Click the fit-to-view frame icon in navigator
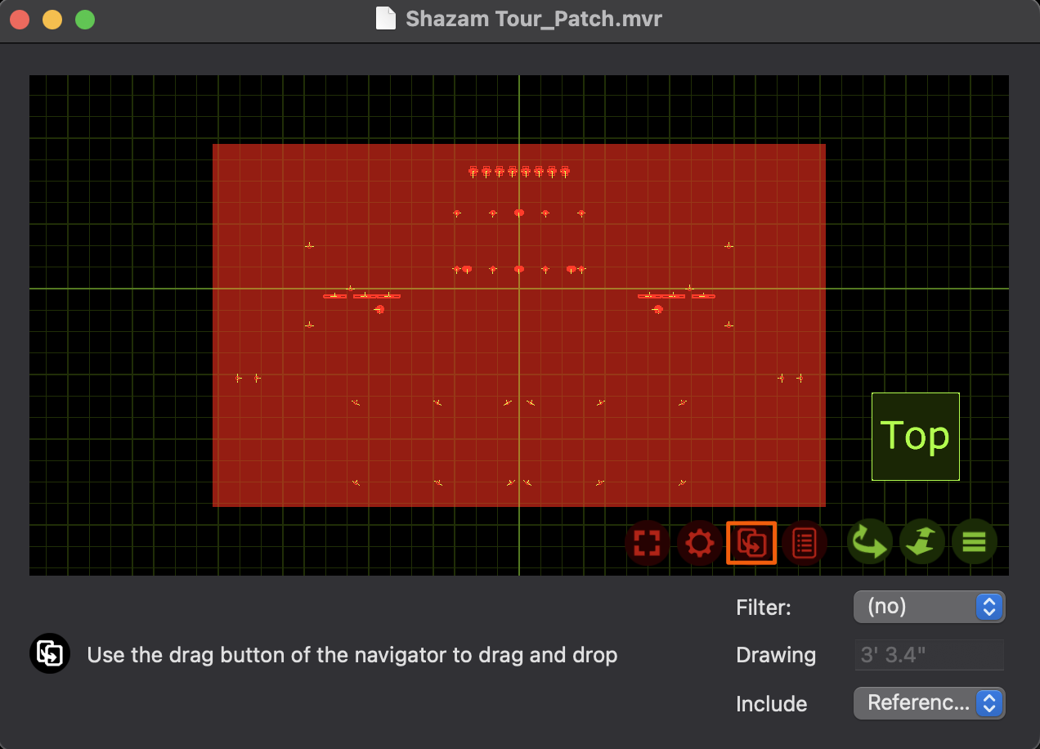 [647, 543]
